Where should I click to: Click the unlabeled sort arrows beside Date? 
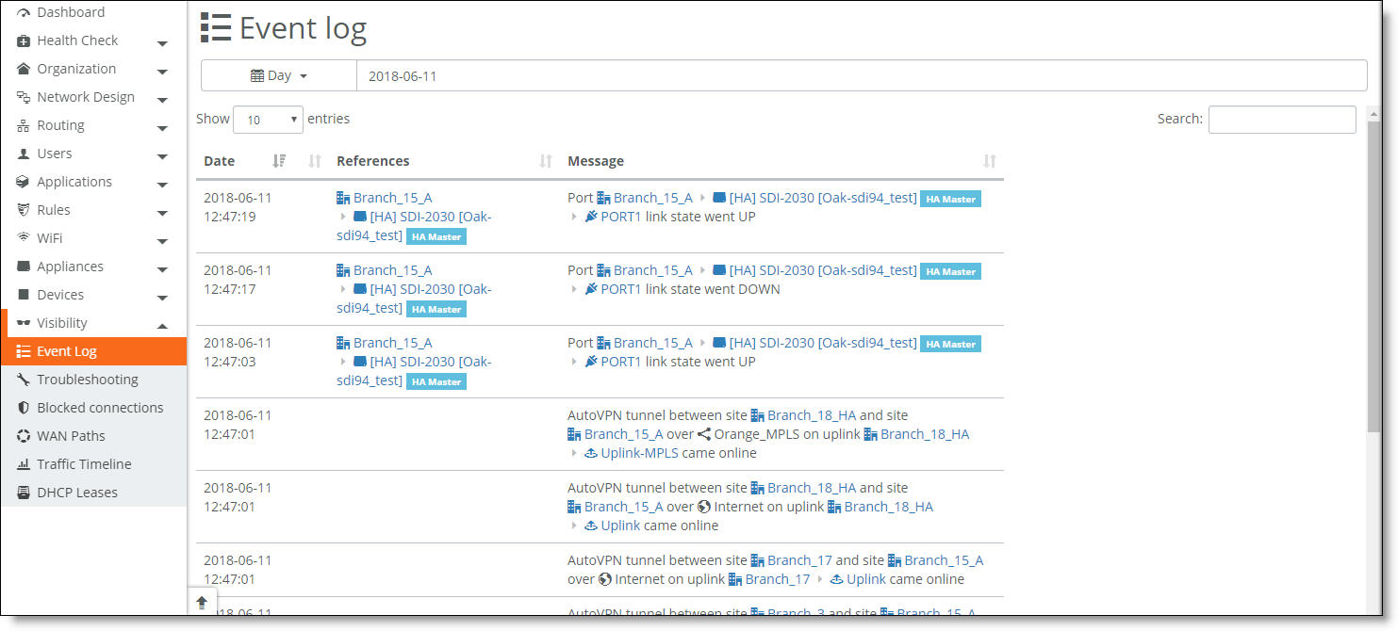(x=316, y=161)
